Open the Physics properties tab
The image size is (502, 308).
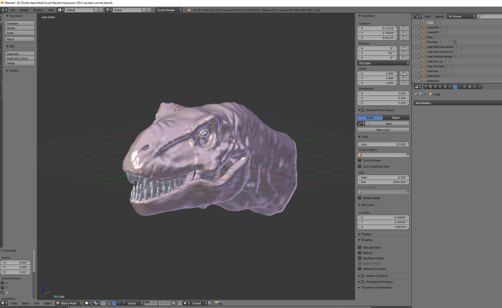479,87
